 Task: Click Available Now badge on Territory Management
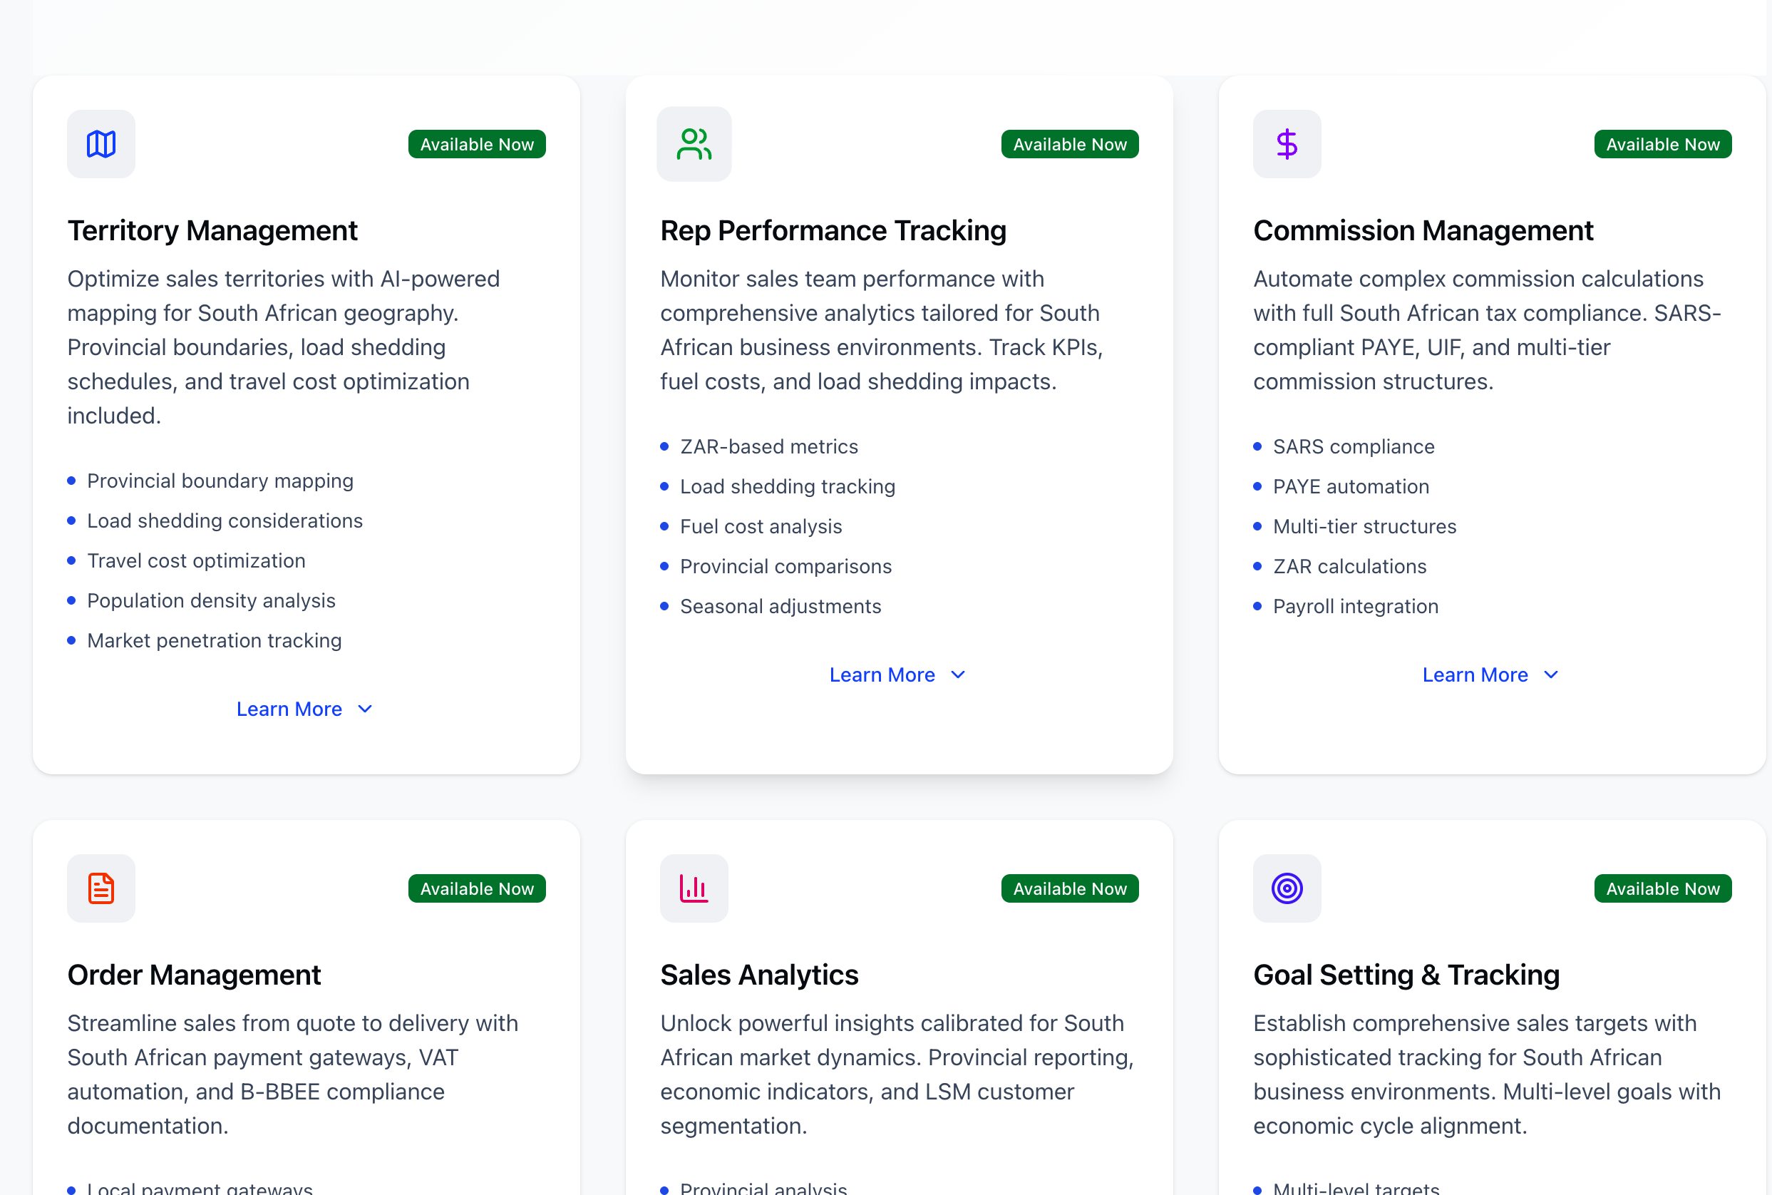pyautogui.click(x=477, y=144)
